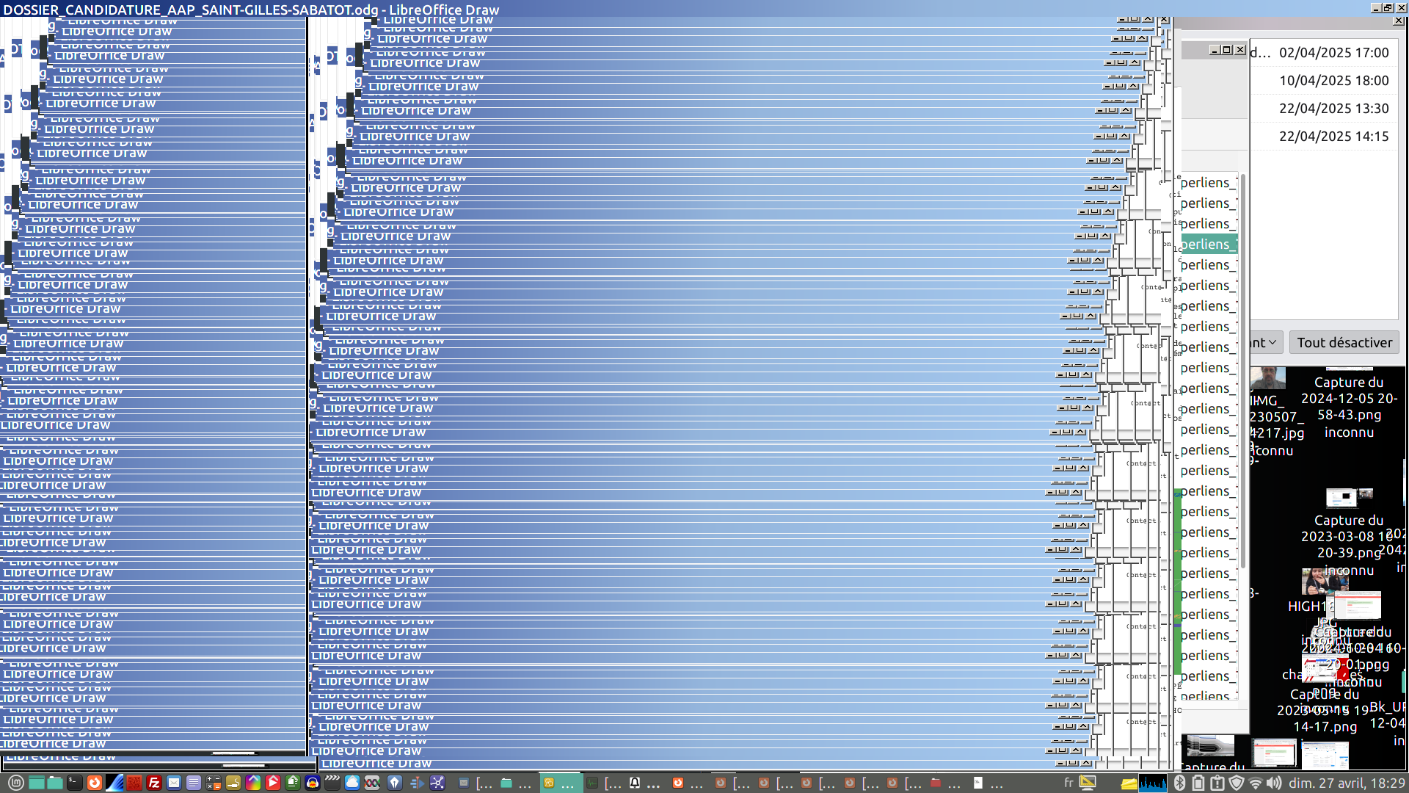
Task: Select the 10/04/2025 18:00 entry
Action: coord(1333,81)
